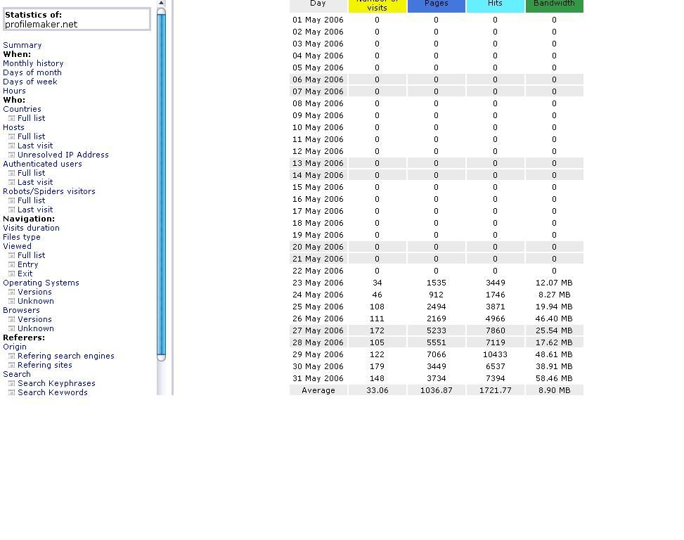The width and height of the screenshot is (684, 540).
Task: Open the Summary link in sidebar
Action: (22, 45)
